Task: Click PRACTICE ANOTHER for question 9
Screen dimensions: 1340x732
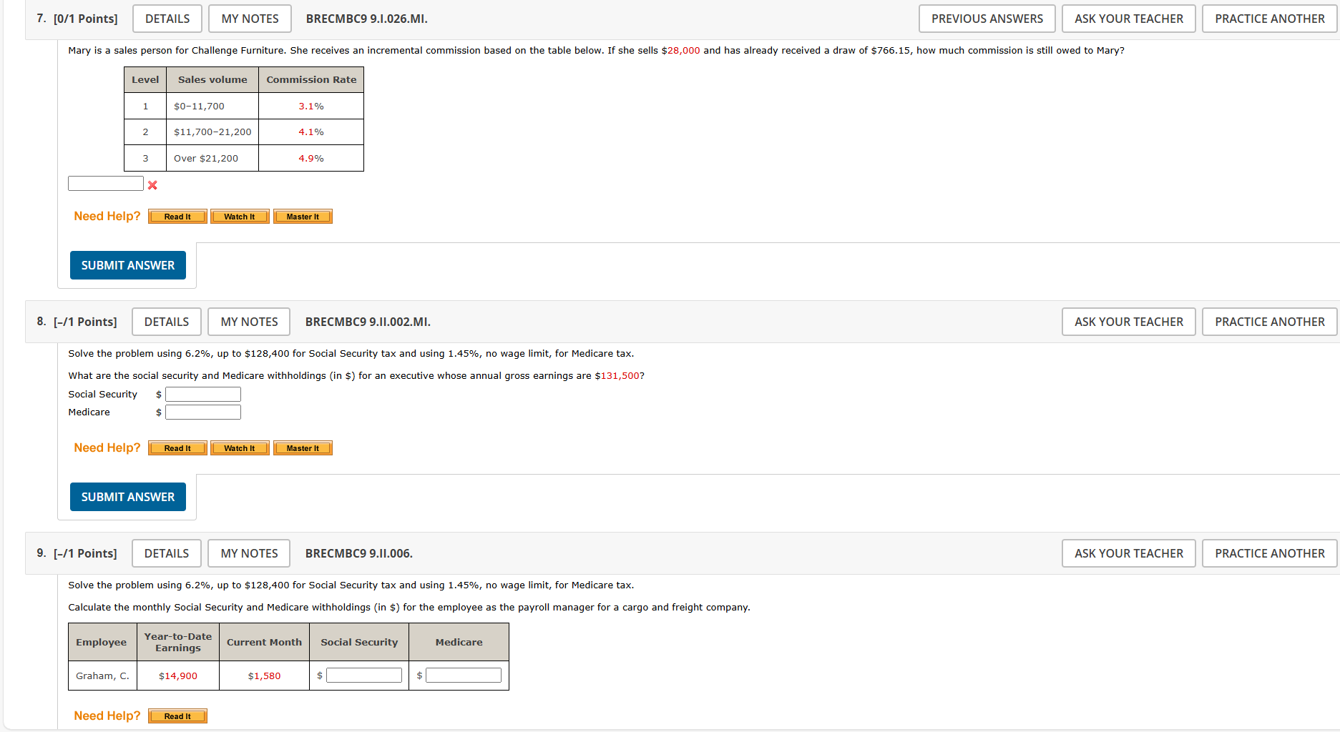Action: click(1269, 553)
